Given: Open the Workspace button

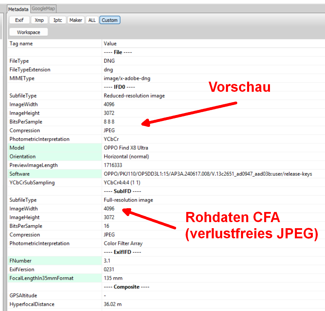Looking at the screenshot, I should pyautogui.click(x=28, y=32).
